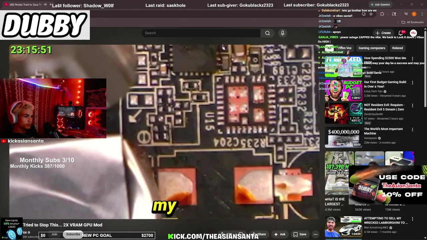
Task: Click the Share button under the video
Action: 259,234
